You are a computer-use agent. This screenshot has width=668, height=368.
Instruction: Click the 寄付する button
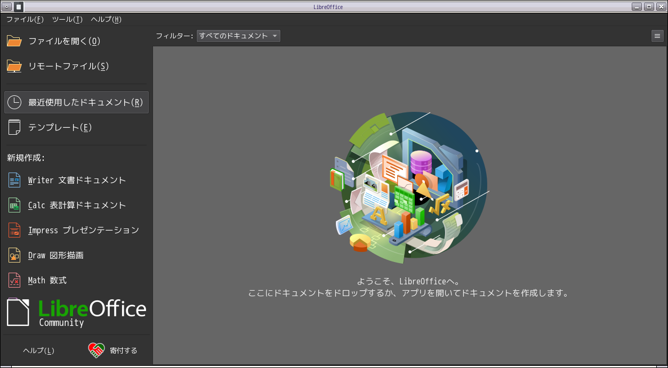[x=112, y=350]
